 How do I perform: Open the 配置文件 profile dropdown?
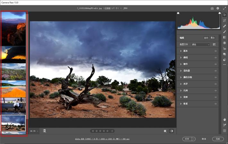[x=200, y=45]
